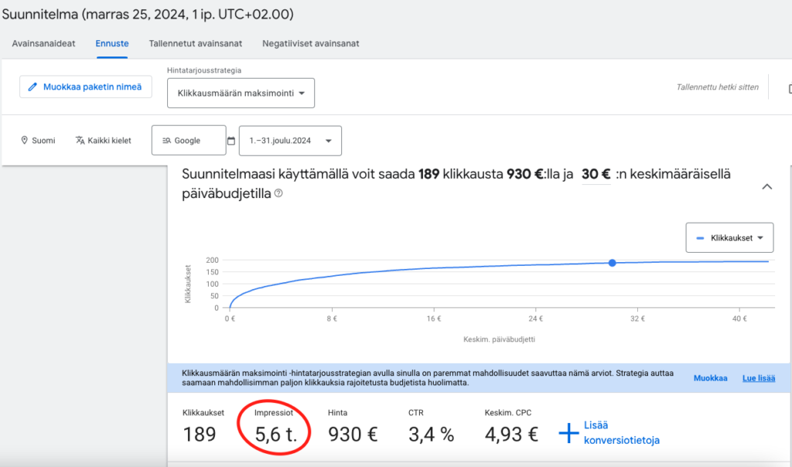Open the Klikkaukset chart metric dropdown
This screenshot has width=792, height=467.
tap(729, 238)
